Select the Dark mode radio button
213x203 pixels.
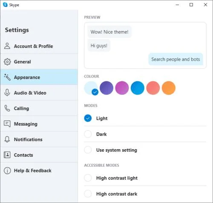[88, 134]
